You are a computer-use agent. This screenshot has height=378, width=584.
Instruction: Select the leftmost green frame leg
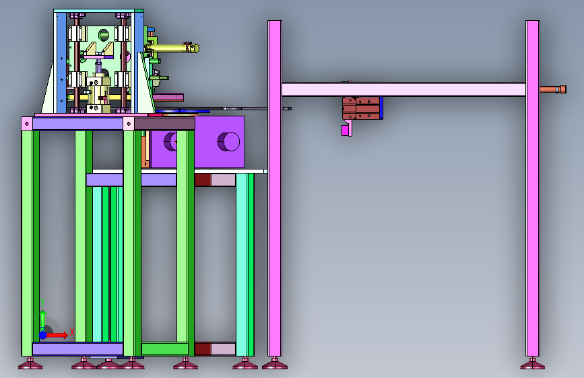click(30, 243)
